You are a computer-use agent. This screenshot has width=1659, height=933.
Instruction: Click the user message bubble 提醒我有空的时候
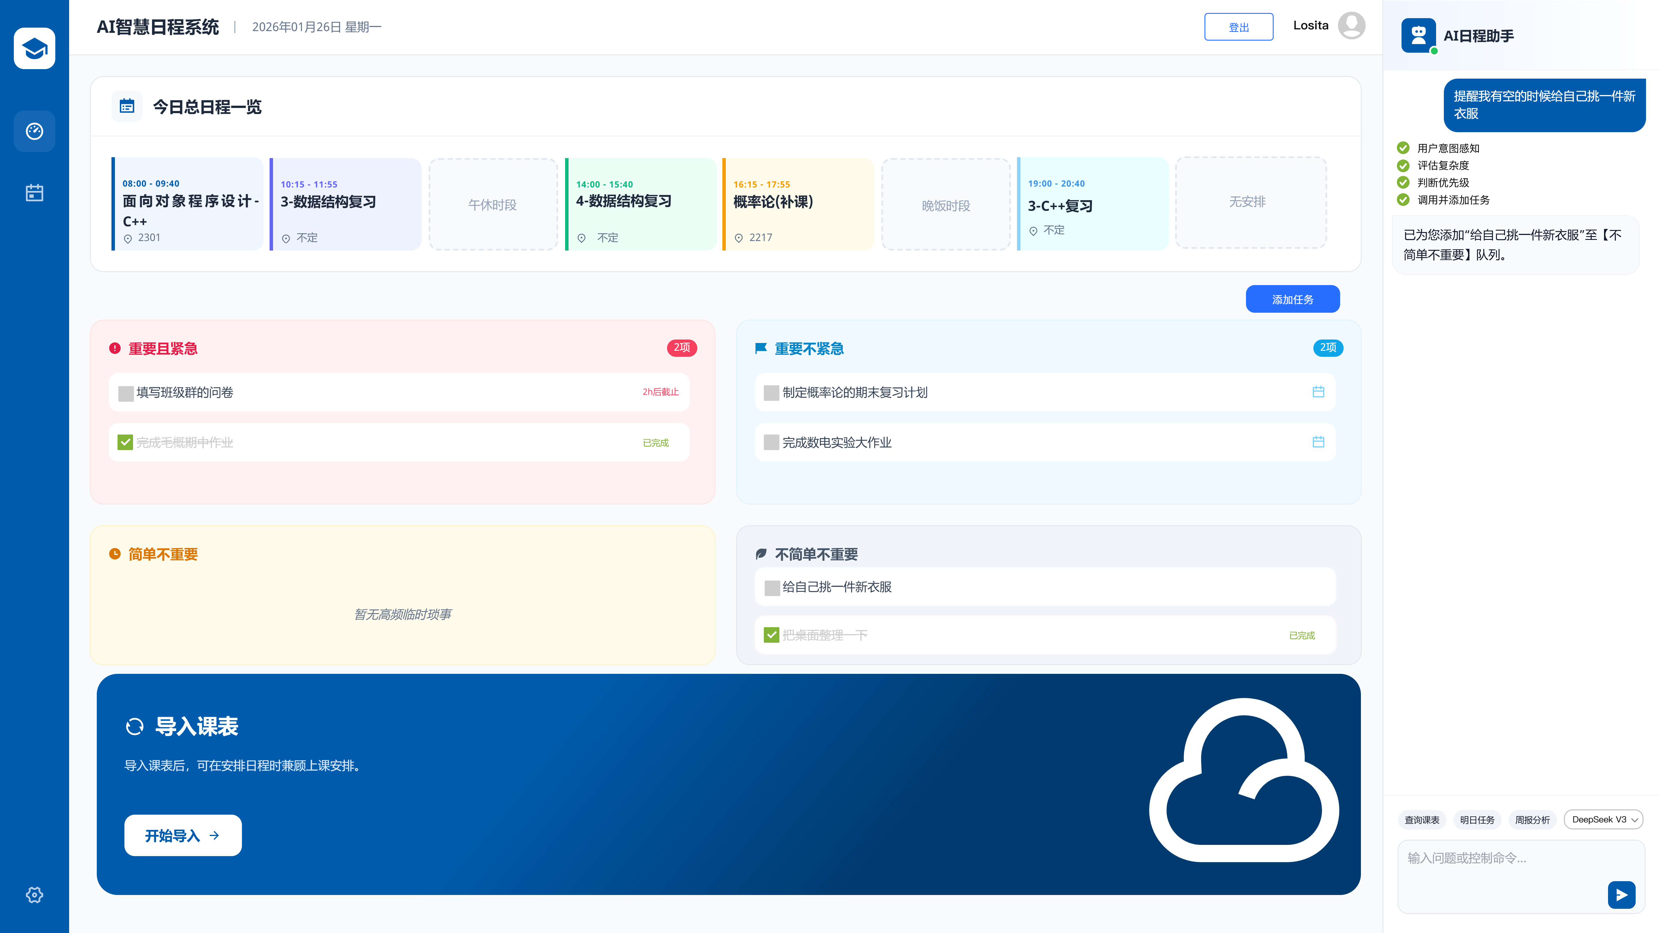(x=1544, y=105)
